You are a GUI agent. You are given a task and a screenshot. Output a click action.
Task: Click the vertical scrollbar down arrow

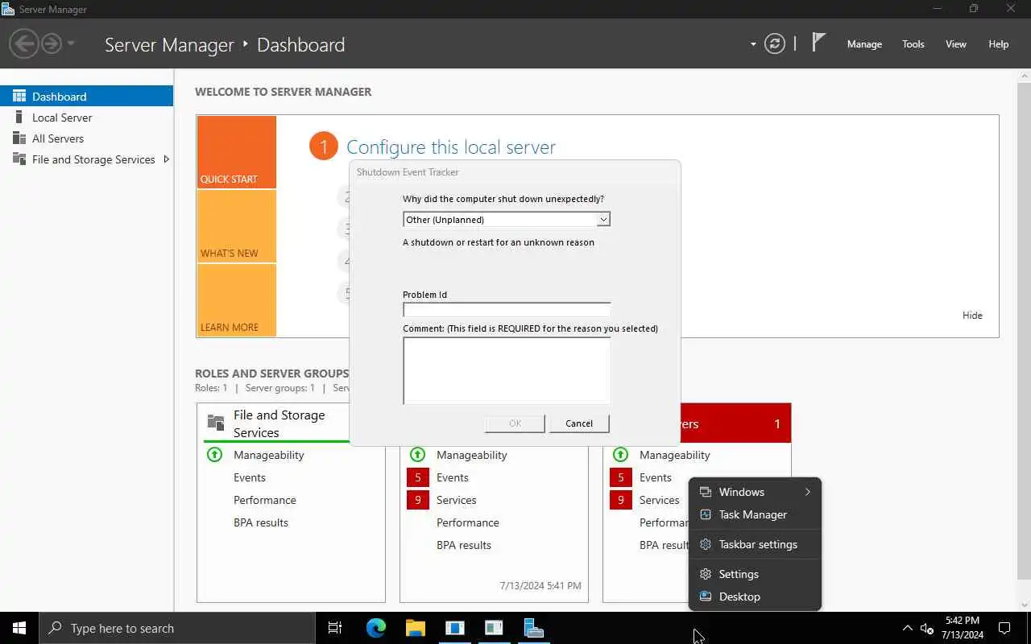coord(1024,605)
